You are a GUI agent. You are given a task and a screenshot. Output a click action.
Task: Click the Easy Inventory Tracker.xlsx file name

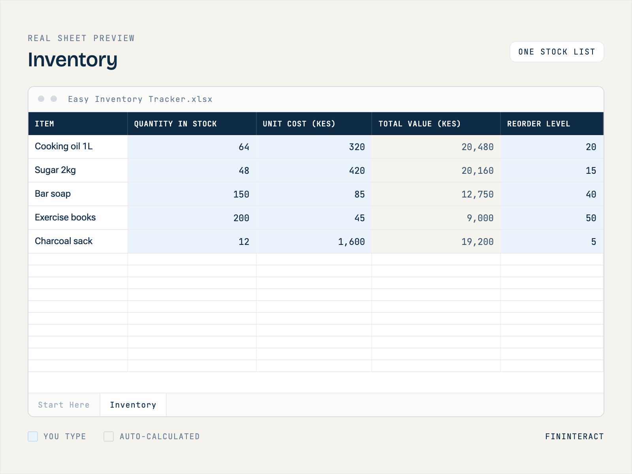[x=140, y=99]
